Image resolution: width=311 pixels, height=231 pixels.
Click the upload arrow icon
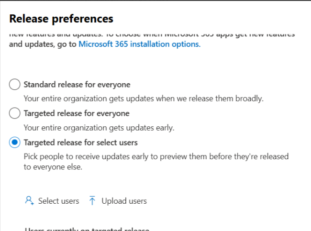point(93,201)
